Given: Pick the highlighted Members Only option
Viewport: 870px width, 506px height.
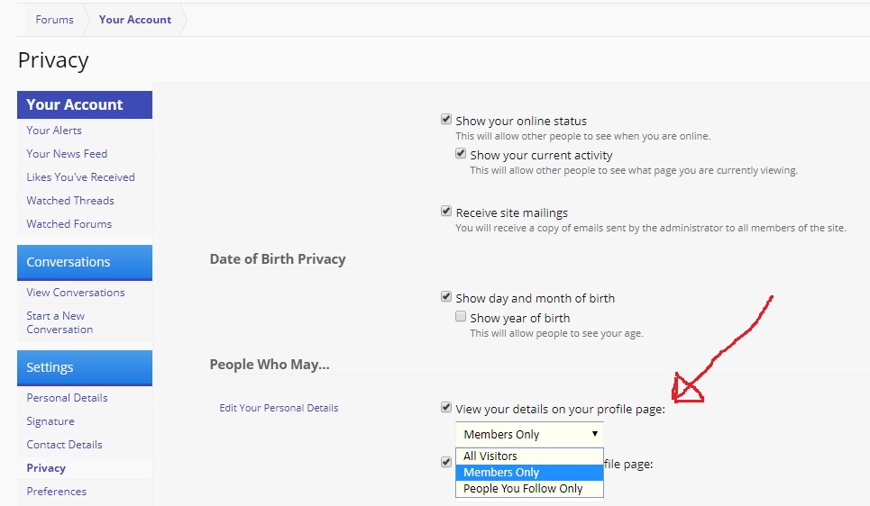Looking at the screenshot, I should (x=501, y=473).
